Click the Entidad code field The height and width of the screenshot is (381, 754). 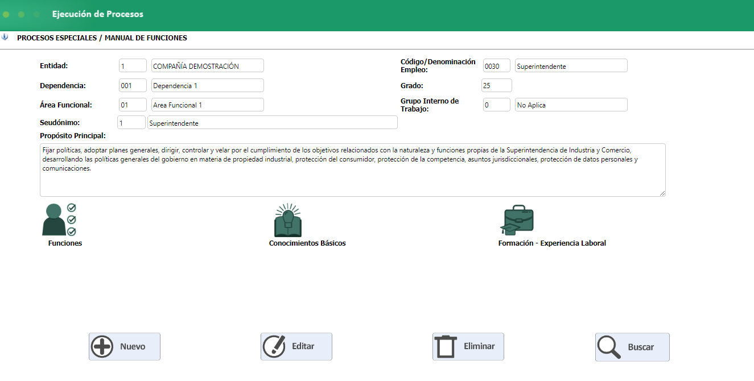point(133,65)
